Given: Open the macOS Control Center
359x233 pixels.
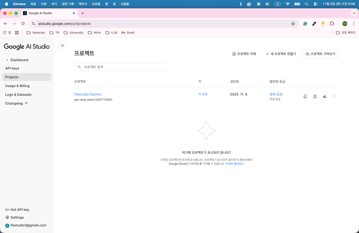Looking at the screenshot, I should click(315, 4).
